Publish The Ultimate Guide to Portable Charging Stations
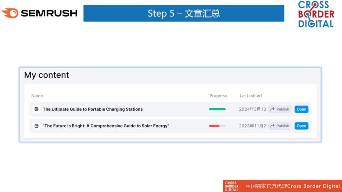The height and width of the screenshot is (192, 342). (x=280, y=109)
